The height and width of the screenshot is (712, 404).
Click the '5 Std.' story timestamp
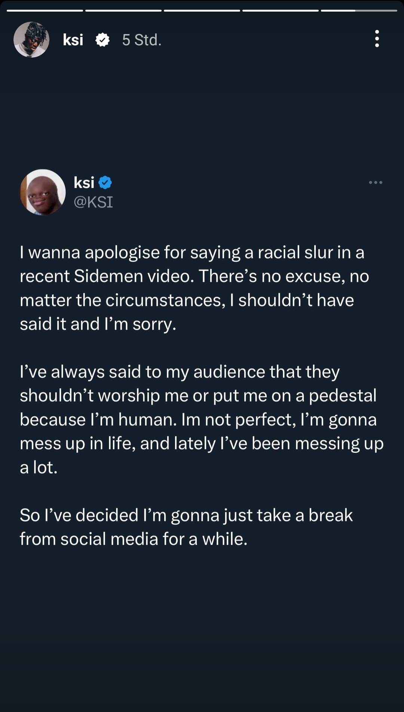coord(142,40)
